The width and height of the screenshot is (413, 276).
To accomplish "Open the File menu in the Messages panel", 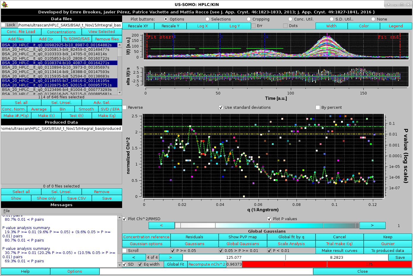I will click(6, 211).
